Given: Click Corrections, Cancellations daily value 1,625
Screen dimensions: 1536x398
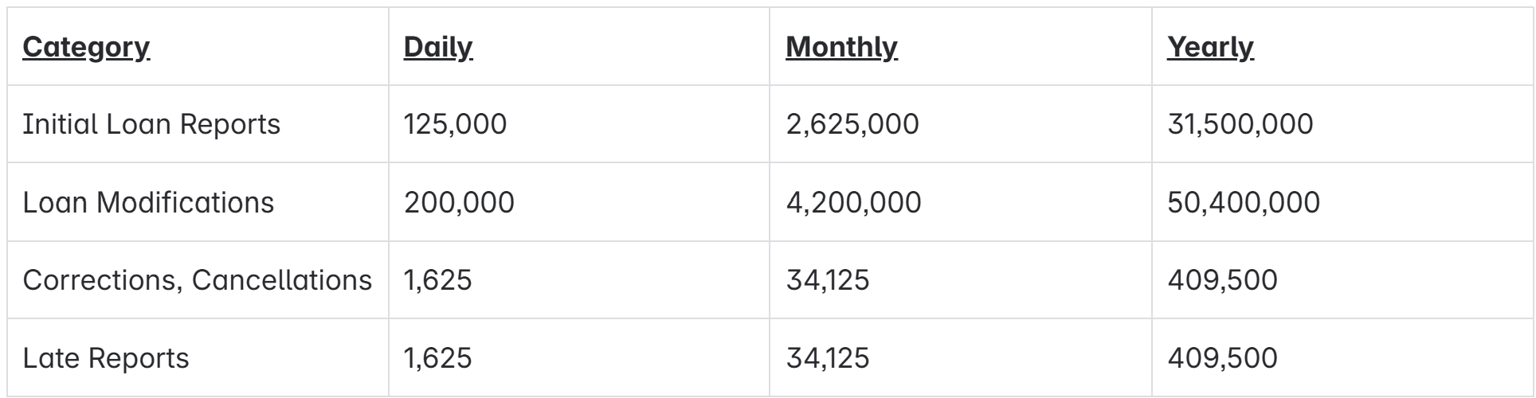Looking at the screenshot, I should click(x=437, y=280).
